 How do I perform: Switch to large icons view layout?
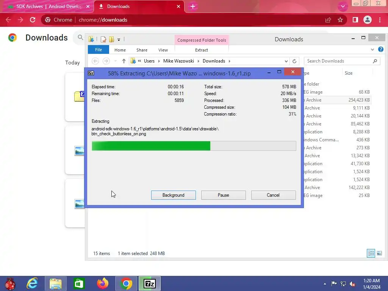(379, 253)
